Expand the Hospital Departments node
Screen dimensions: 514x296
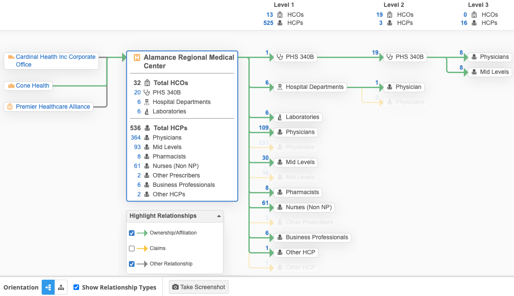coord(310,87)
